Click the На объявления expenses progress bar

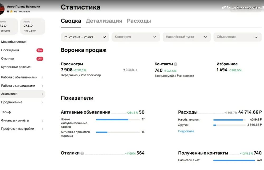pyautogui.click(x=229, y=120)
